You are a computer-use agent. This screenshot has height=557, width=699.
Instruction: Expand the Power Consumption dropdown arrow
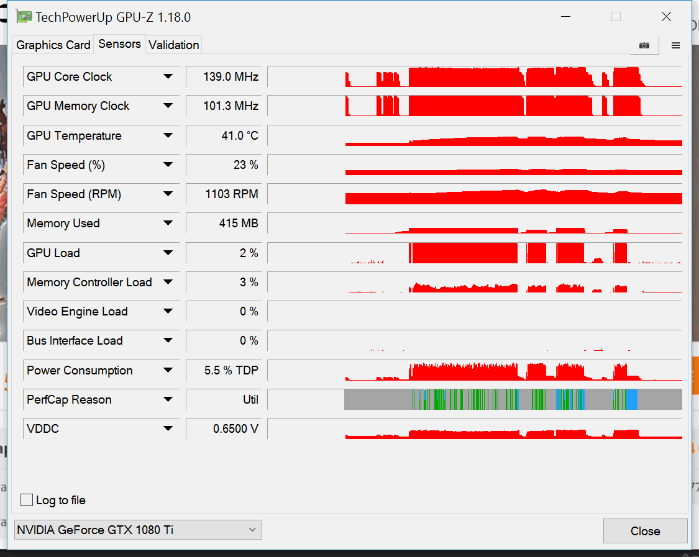[x=168, y=370]
